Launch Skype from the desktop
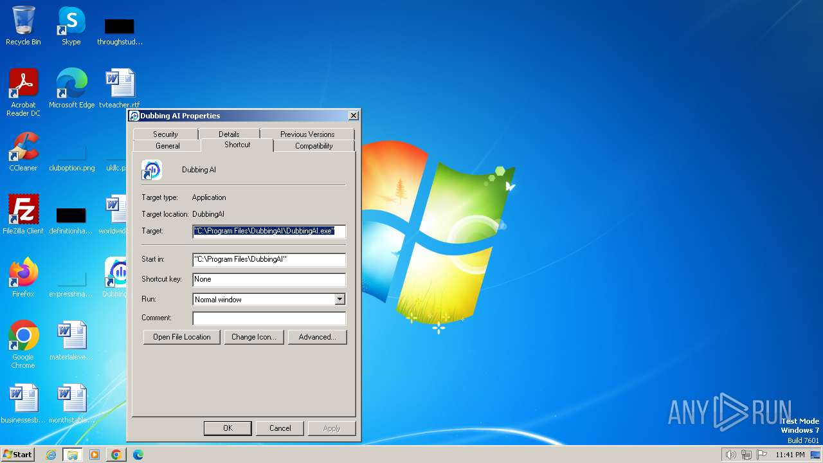Viewport: 823px width, 463px height. point(71,26)
